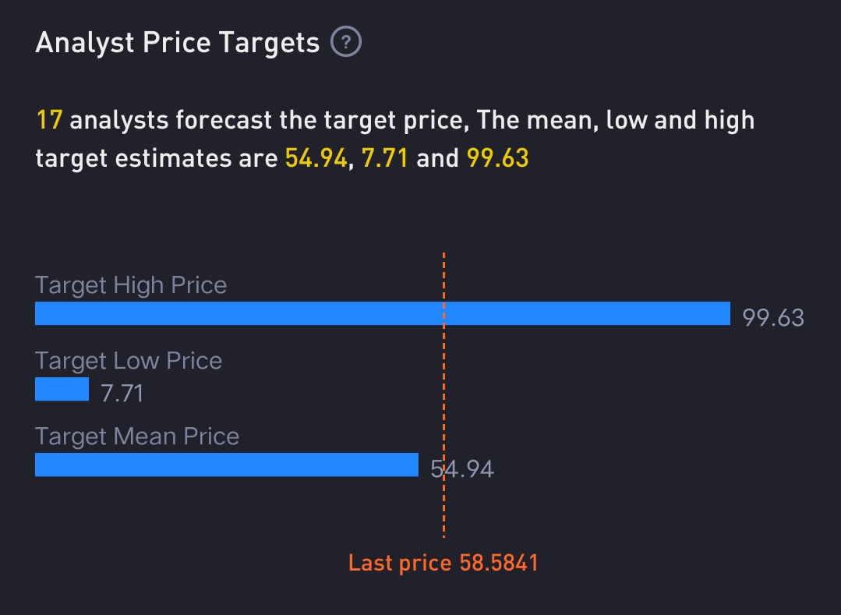Click the Target High Price blue bar
Viewport: 841px width, 615px height.
[x=382, y=313]
